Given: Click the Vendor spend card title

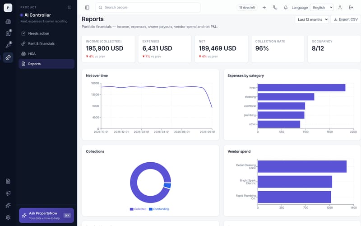Looking at the screenshot, I should pos(239,151).
